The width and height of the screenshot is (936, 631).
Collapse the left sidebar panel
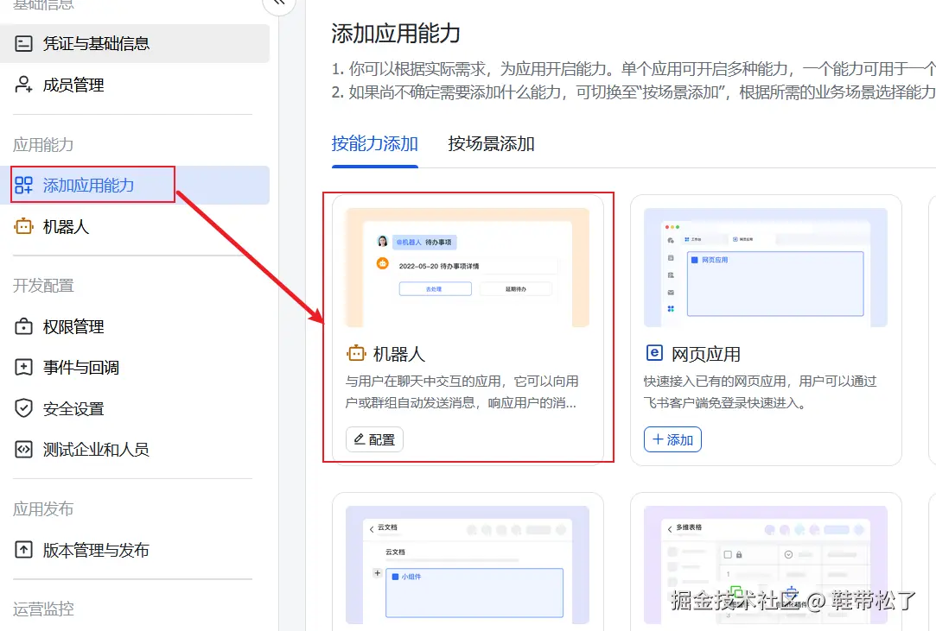click(x=277, y=5)
